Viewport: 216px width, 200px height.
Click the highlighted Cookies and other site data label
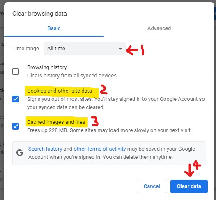click(x=60, y=91)
